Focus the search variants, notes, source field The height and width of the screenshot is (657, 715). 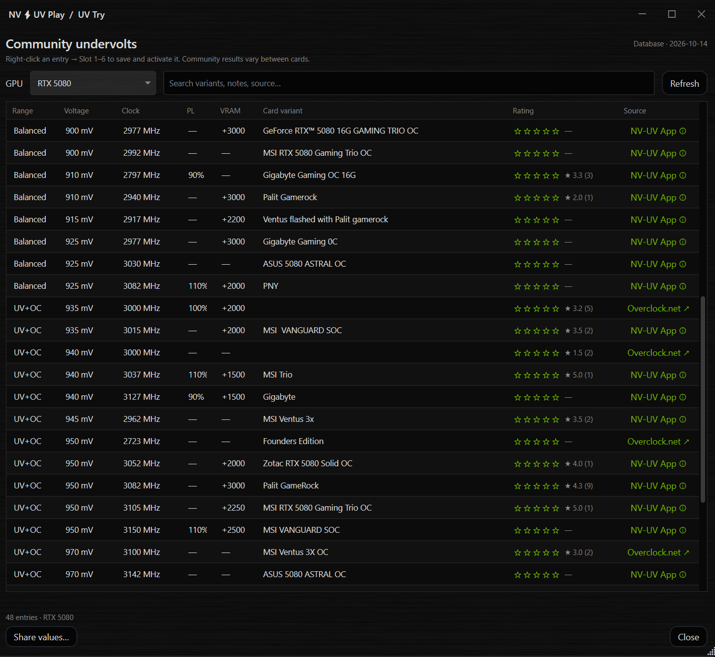pos(409,83)
